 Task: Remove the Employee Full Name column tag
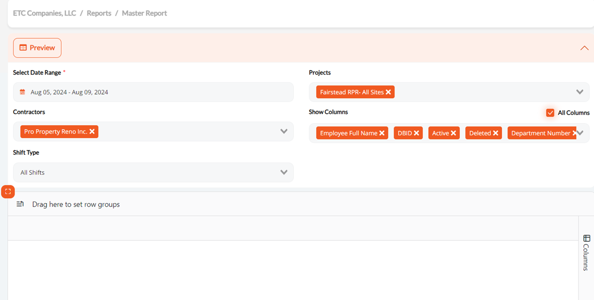pos(382,133)
